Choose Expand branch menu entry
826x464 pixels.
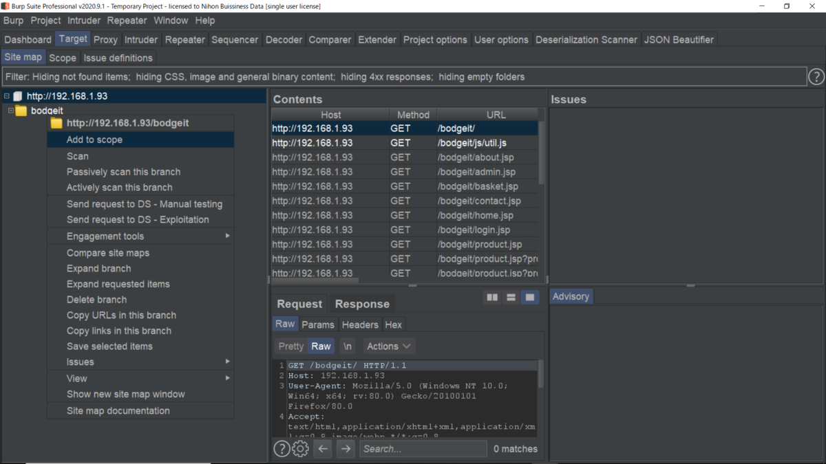(140, 269)
